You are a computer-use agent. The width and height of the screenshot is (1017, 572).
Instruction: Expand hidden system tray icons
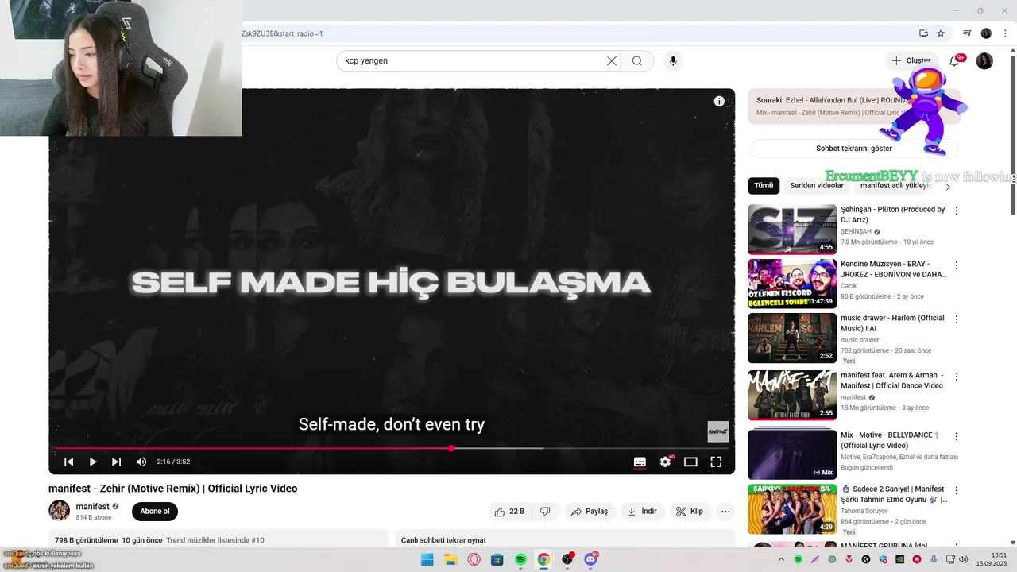783,559
